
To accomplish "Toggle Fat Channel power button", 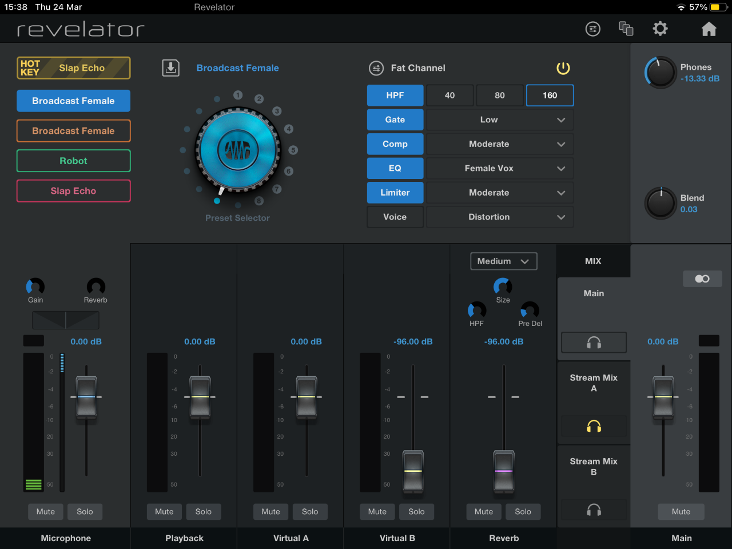I will pos(563,68).
